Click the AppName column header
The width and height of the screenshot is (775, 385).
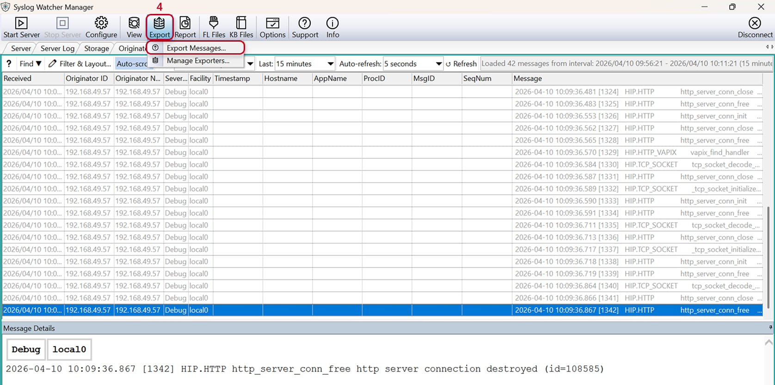click(337, 78)
